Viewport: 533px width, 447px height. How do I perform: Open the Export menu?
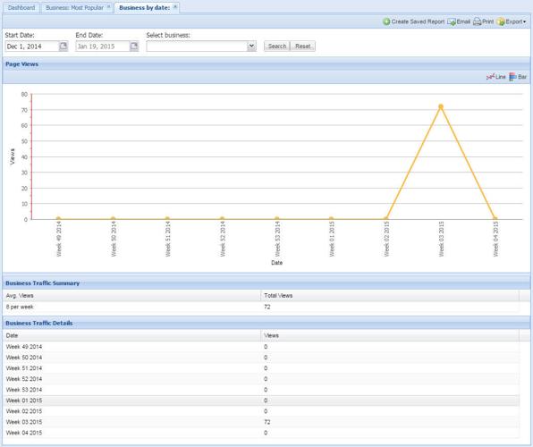pyautogui.click(x=512, y=21)
